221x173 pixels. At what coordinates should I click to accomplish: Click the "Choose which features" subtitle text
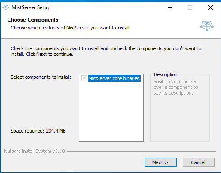(x=71, y=28)
